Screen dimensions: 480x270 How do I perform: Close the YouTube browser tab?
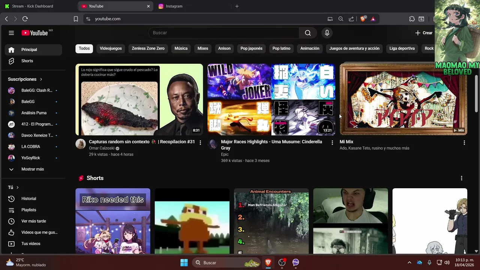coord(148,6)
